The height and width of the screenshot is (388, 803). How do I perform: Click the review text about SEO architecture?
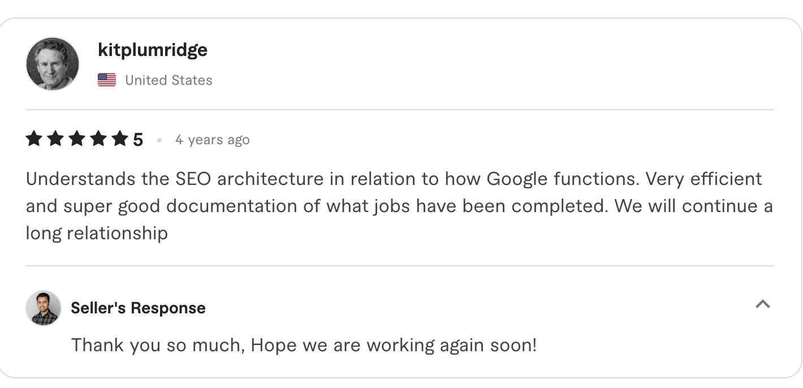(396, 205)
